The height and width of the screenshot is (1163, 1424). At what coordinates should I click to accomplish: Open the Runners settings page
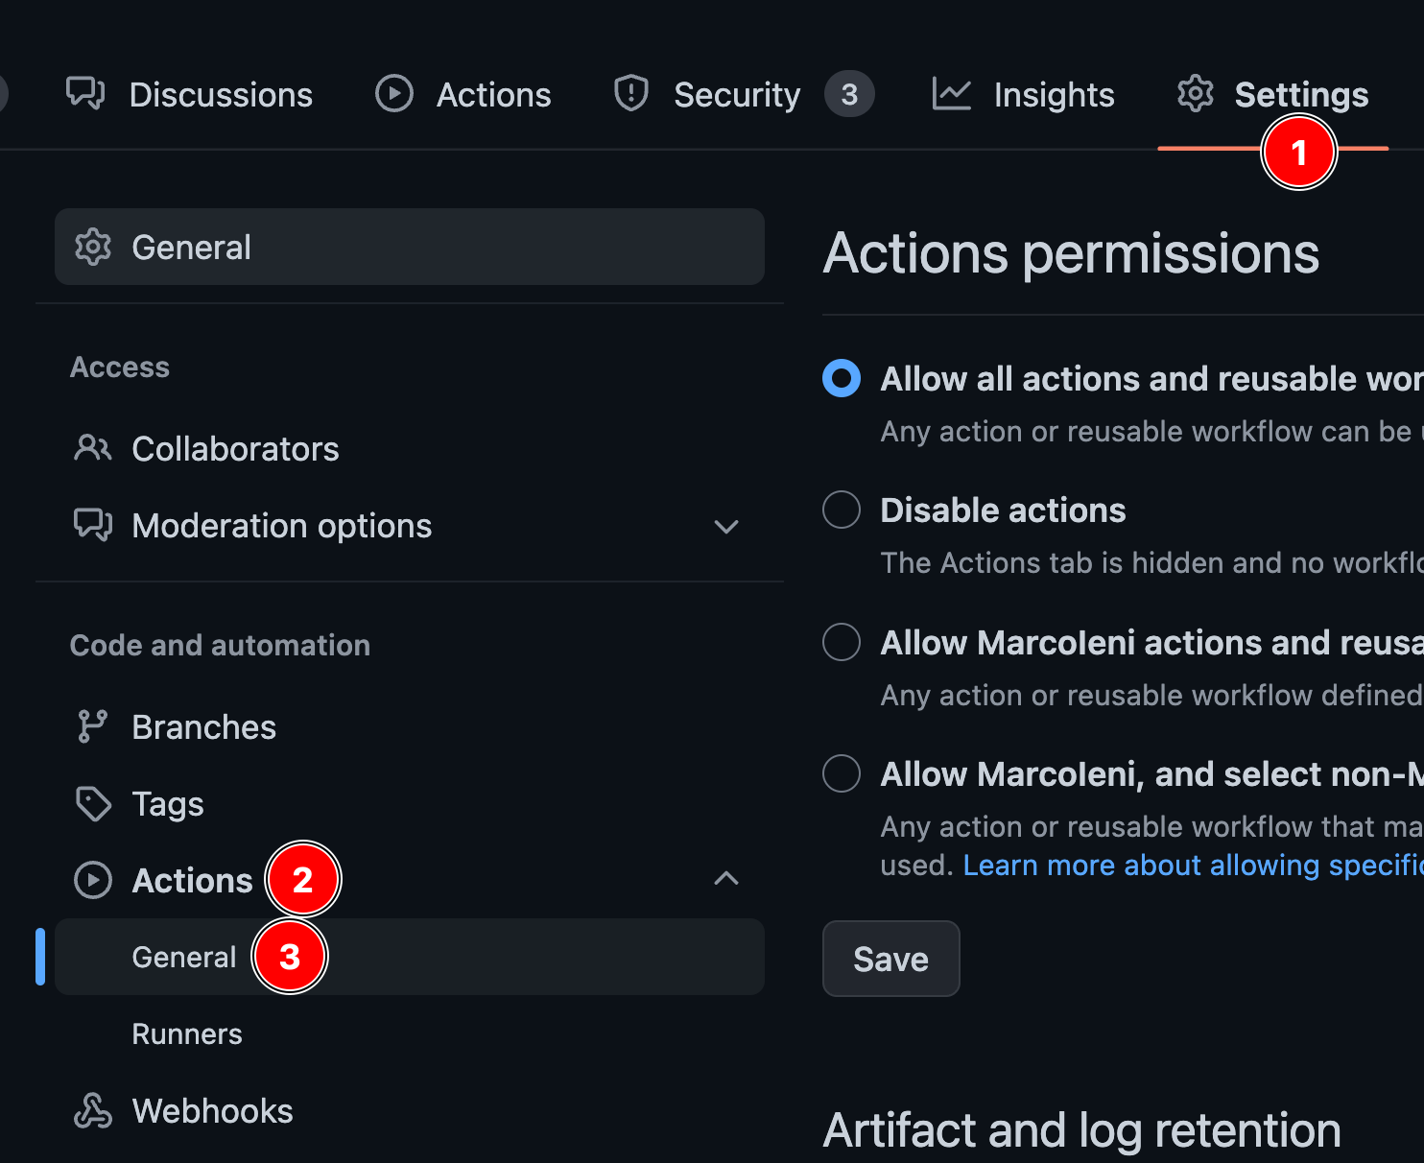186,1033
